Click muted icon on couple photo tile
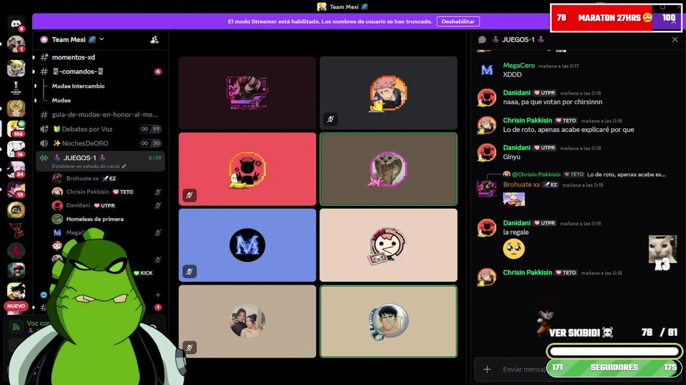 pos(189,348)
